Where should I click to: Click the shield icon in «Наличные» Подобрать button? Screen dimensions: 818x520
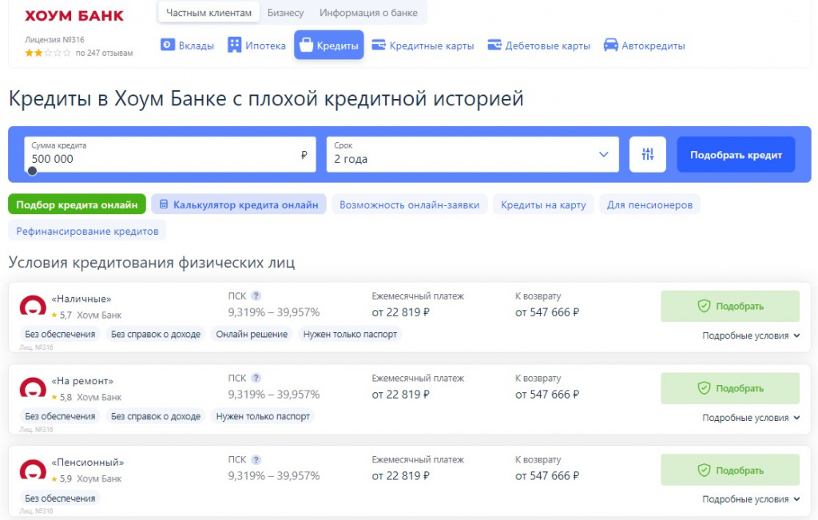point(705,306)
